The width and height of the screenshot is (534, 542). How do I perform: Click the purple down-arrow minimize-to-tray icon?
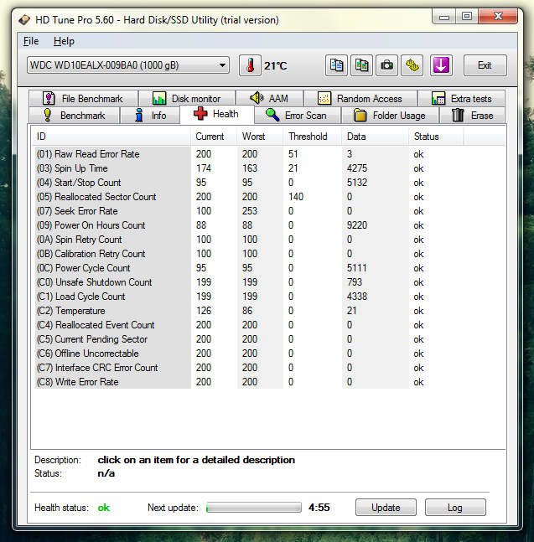pyautogui.click(x=441, y=65)
